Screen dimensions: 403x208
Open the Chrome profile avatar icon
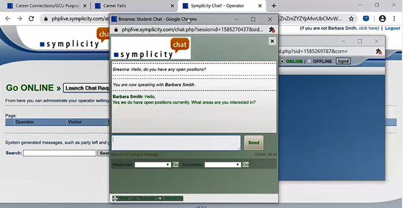382,18
